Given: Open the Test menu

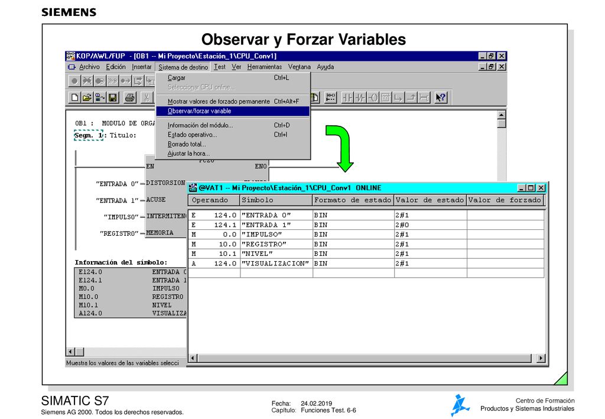Looking at the screenshot, I should point(220,67).
